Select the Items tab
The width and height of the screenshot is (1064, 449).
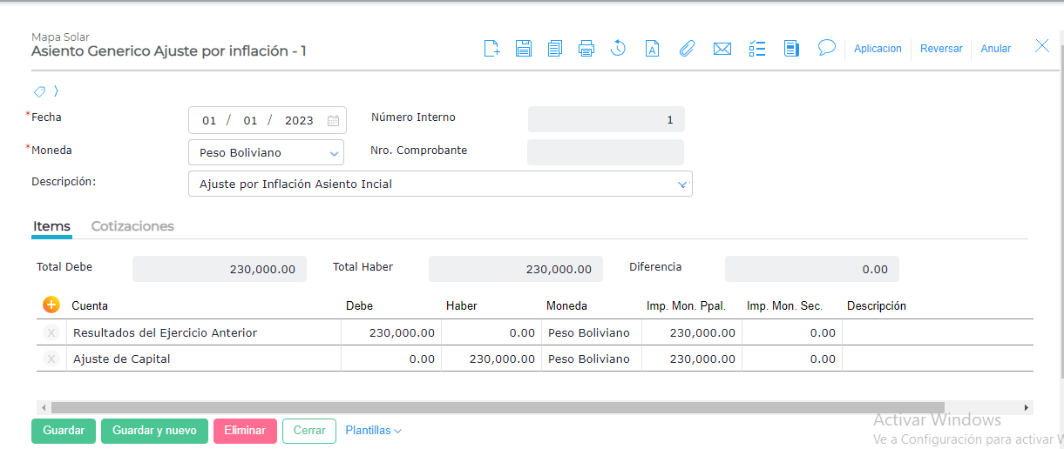[51, 226]
